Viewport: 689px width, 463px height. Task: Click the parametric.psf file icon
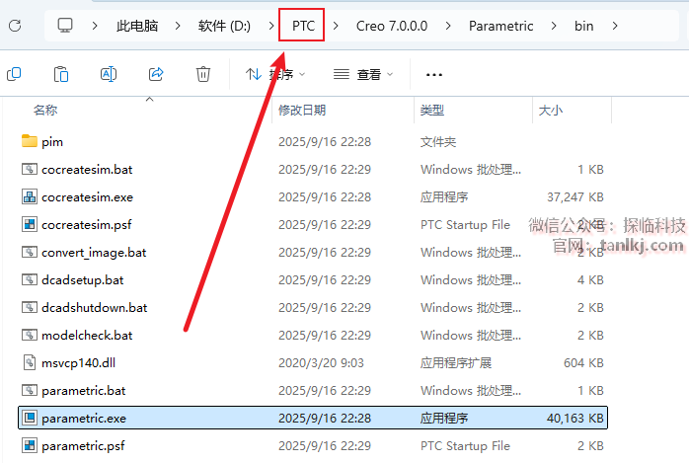tap(30, 445)
